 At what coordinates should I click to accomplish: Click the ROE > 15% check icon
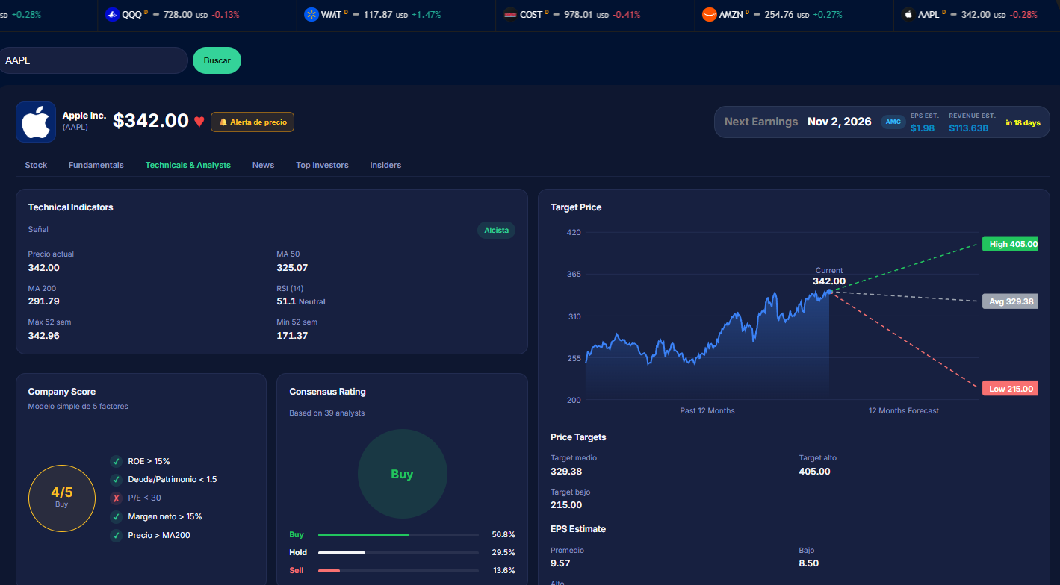pyautogui.click(x=116, y=461)
